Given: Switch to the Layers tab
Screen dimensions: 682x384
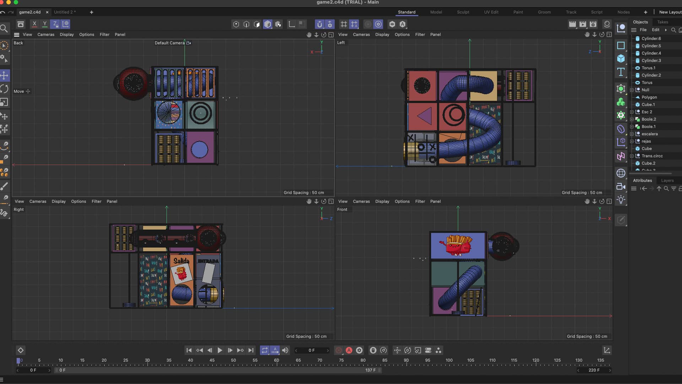Looking at the screenshot, I should (667, 181).
